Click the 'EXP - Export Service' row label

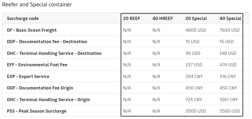28,76
